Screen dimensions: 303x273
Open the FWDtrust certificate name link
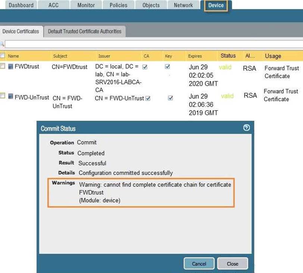pyautogui.click(x=27, y=67)
